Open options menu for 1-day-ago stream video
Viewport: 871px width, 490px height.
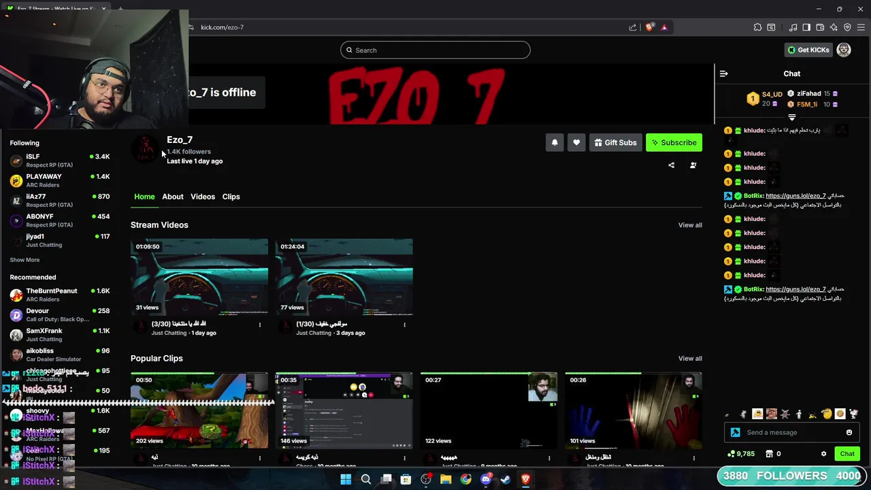(x=259, y=325)
